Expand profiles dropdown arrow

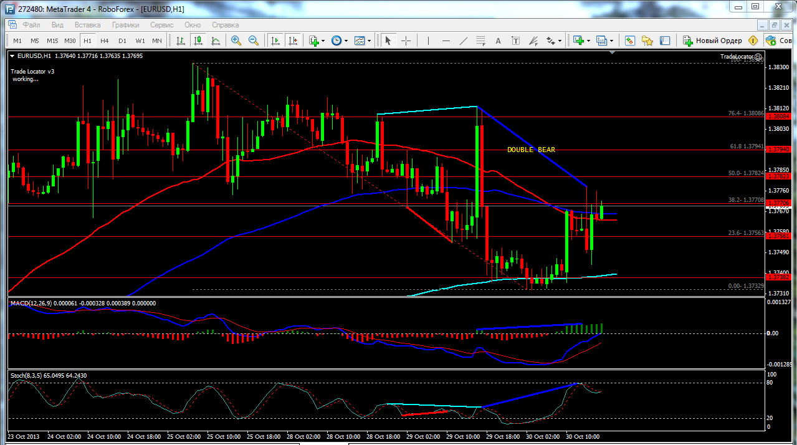tap(611, 41)
